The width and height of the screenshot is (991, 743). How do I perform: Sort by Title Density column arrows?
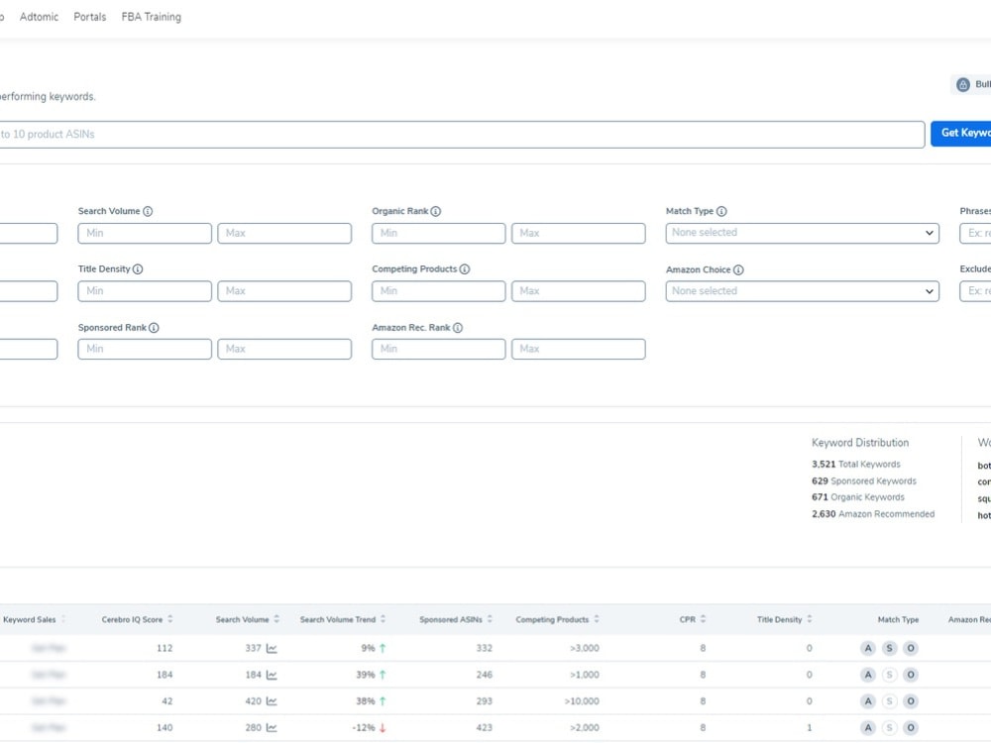pyautogui.click(x=810, y=619)
